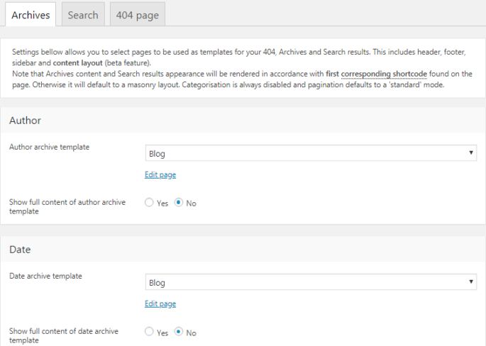
Task: Click Edit page link under Date template
Action: coord(160,303)
